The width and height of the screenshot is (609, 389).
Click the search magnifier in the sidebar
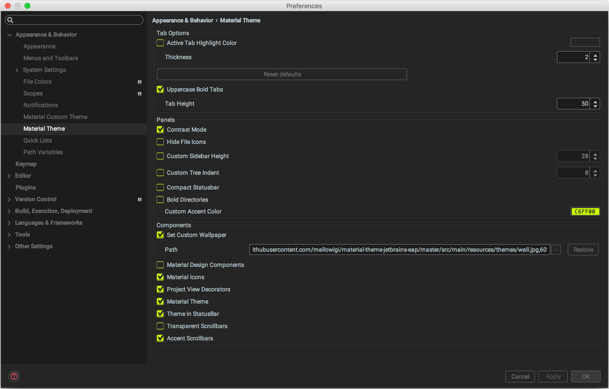(x=10, y=20)
